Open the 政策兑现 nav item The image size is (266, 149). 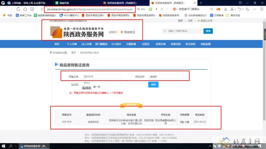[175, 44]
